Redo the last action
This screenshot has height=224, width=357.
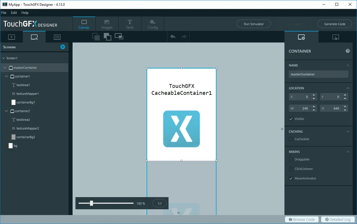pyautogui.click(x=184, y=37)
